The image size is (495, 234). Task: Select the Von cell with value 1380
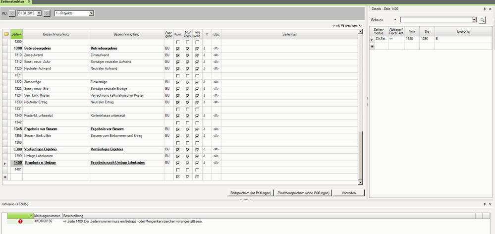click(412, 39)
